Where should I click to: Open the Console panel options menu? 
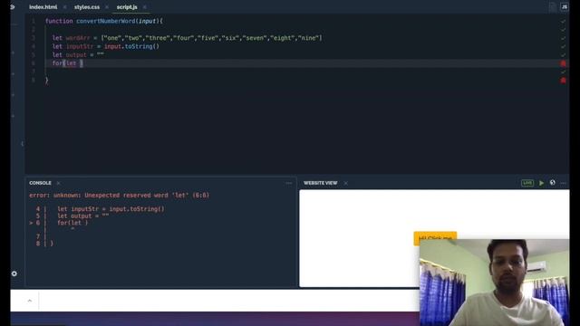tap(288, 183)
